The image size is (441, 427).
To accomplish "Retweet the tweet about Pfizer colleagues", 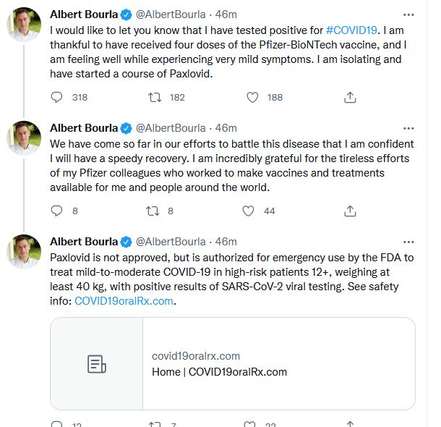I will click(x=153, y=211).
